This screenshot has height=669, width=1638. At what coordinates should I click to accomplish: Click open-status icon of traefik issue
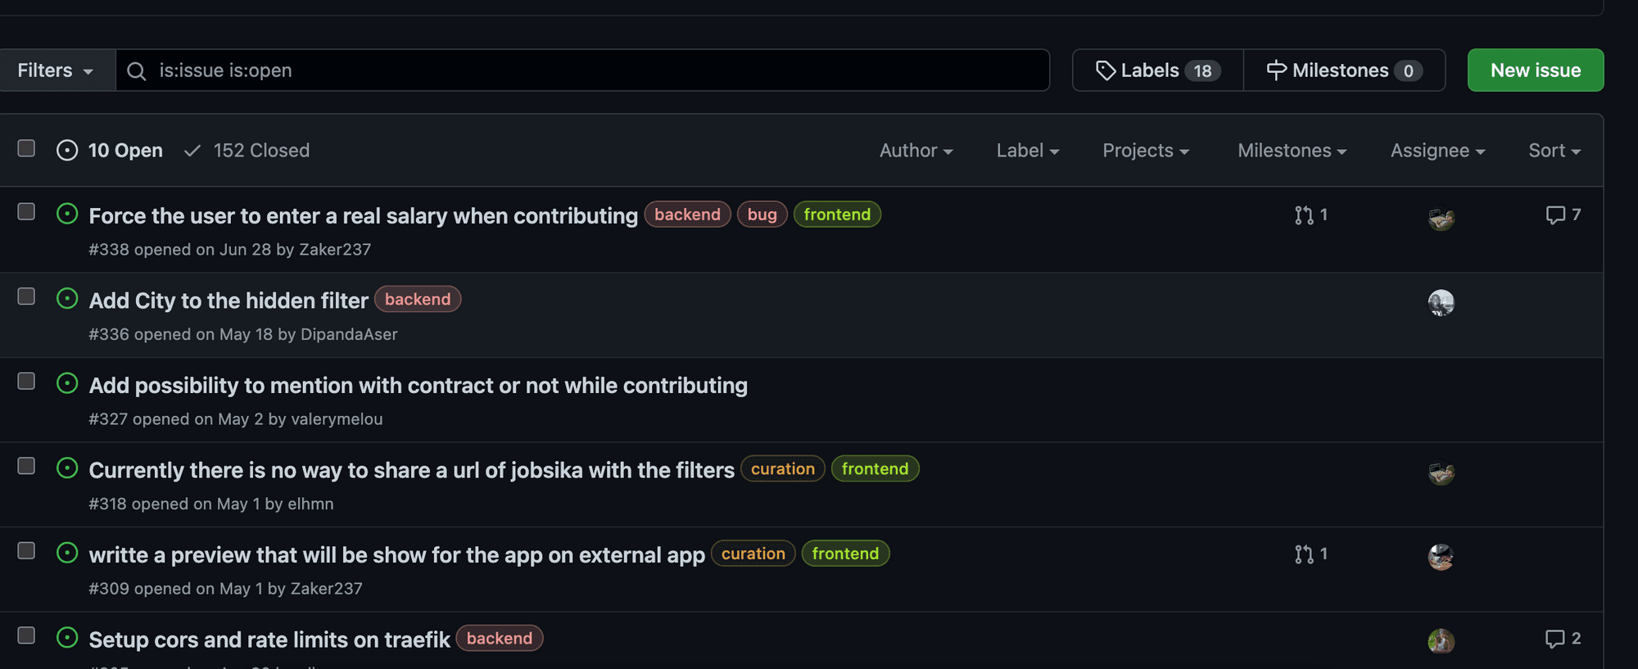click(x=67, y=637)
